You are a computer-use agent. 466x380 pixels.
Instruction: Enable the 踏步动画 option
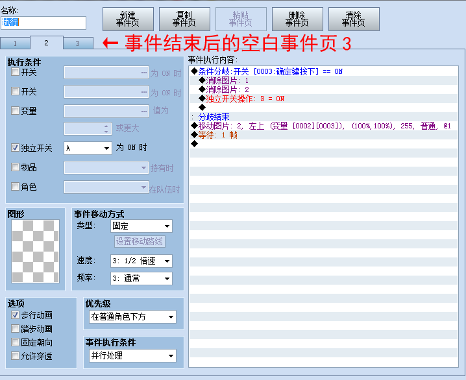tap(15, 329)
